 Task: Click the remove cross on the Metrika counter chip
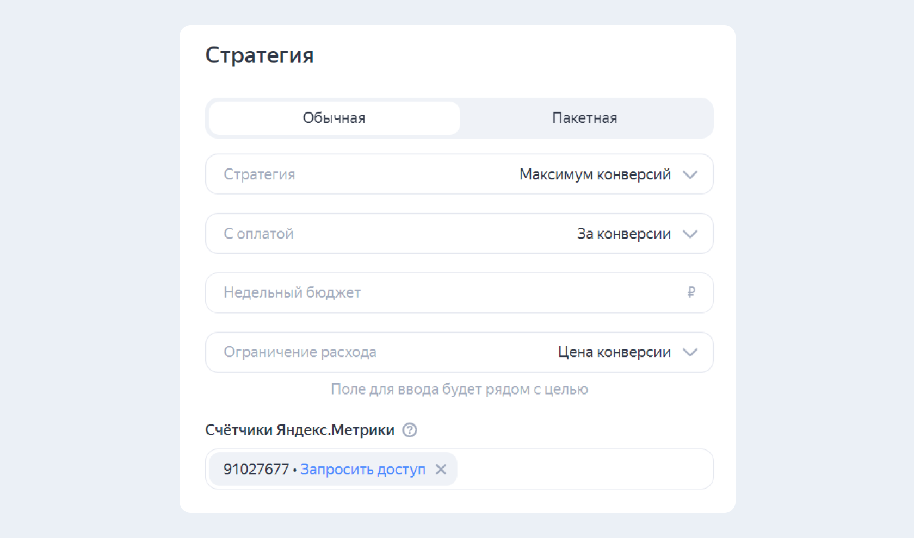coord(441,469)
